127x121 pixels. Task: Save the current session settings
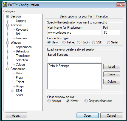click(112, 74)
